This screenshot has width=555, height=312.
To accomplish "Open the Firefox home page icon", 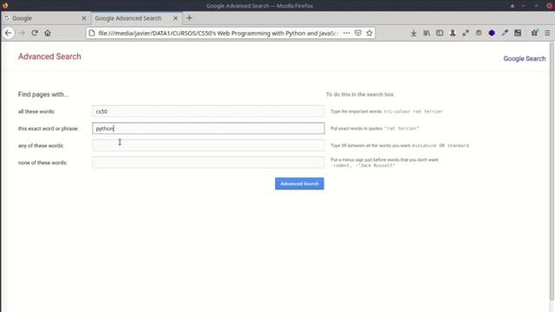I will pyautogui.click(x=48, y=33).
